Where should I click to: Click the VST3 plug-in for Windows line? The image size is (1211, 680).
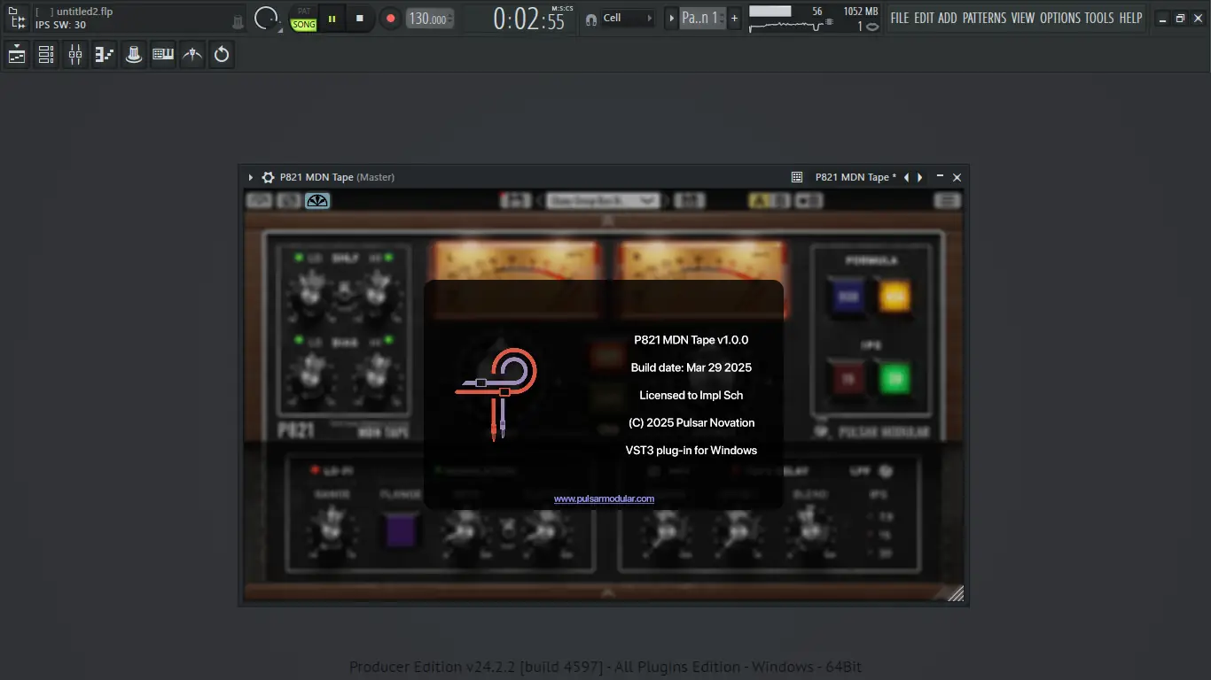click(691, 450)
